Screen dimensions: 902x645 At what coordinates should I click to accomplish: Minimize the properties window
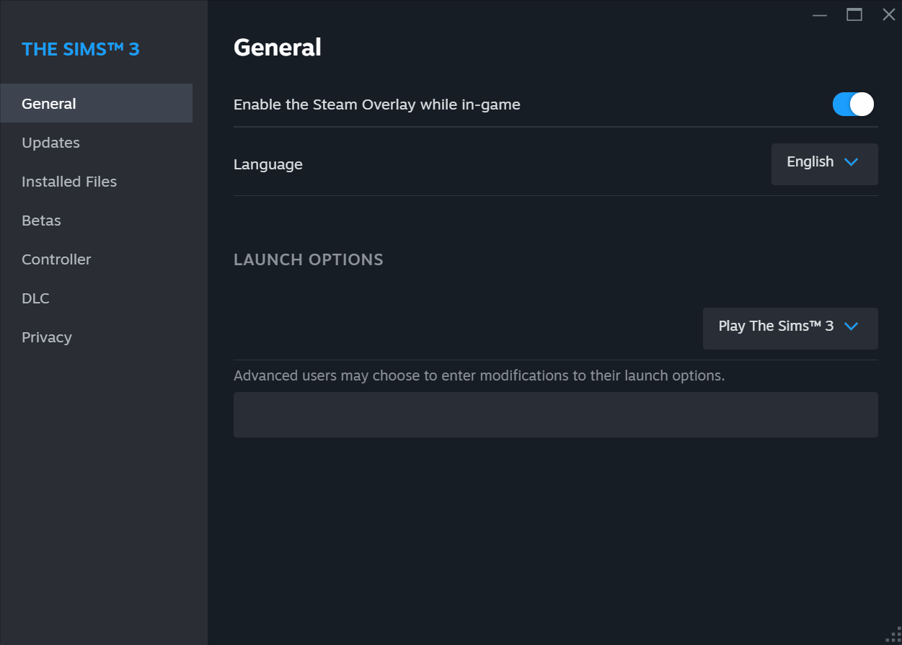pyautogui.click(x=820, y=15)
